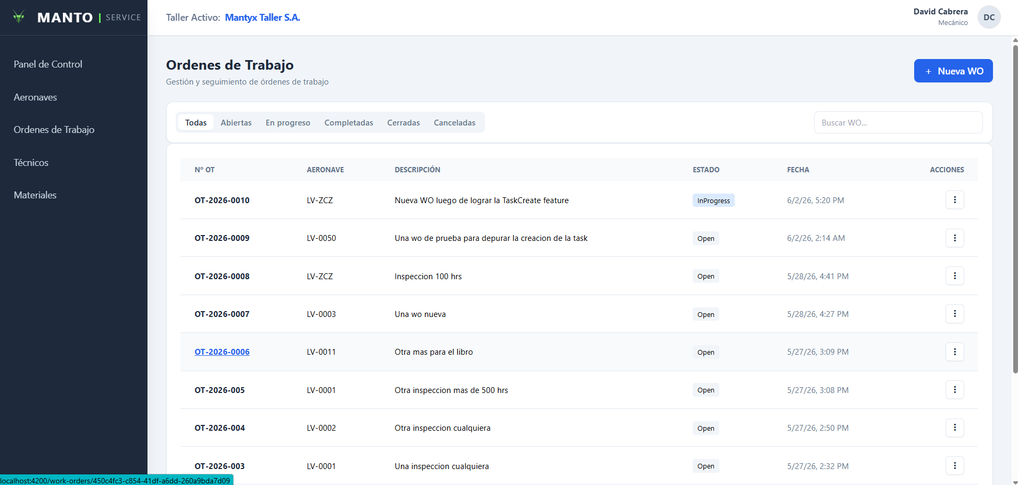Click the date '5/27/26, 3:08 PM'

click(x=818, y=390)
